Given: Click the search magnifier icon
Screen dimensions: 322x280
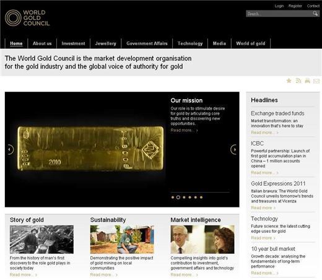Looking at the screenshot, I should (315, 14).
